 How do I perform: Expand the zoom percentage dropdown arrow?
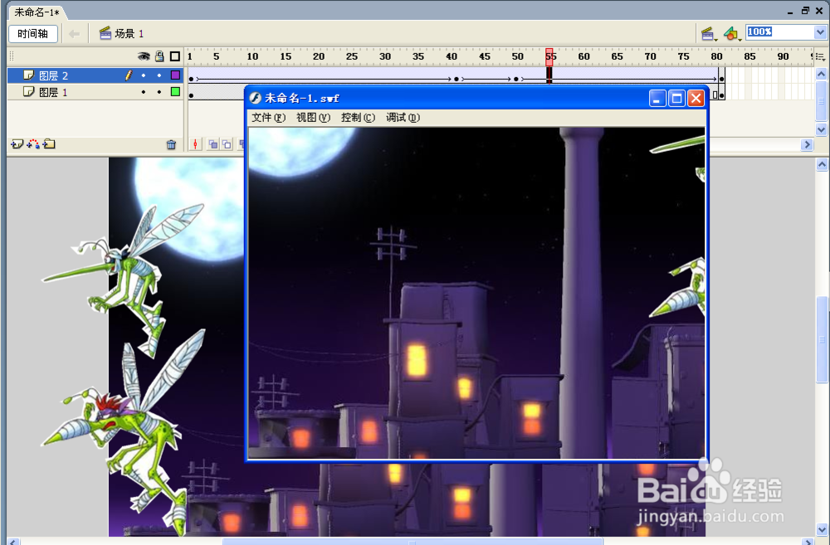click(x=820, y=32)
